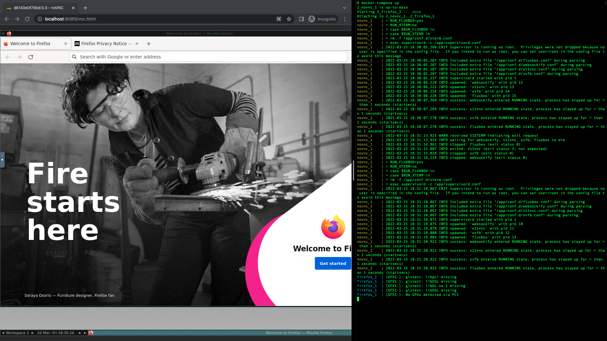Click the 'Fire starts here' headline
The width and height of the screenshot is (607, 341).
73,201
